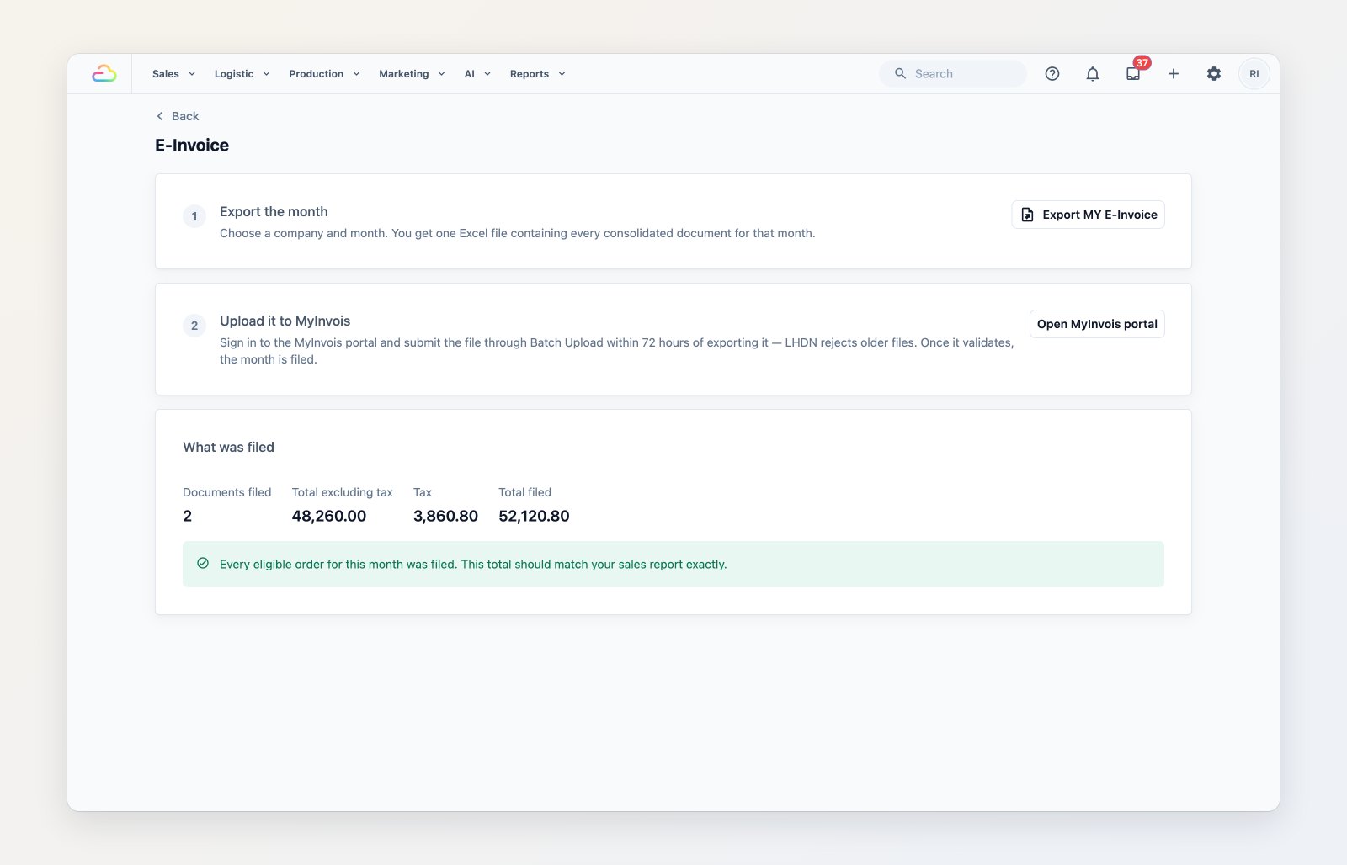Open the inbox icon with 37 badge

tap(1133, 74)
